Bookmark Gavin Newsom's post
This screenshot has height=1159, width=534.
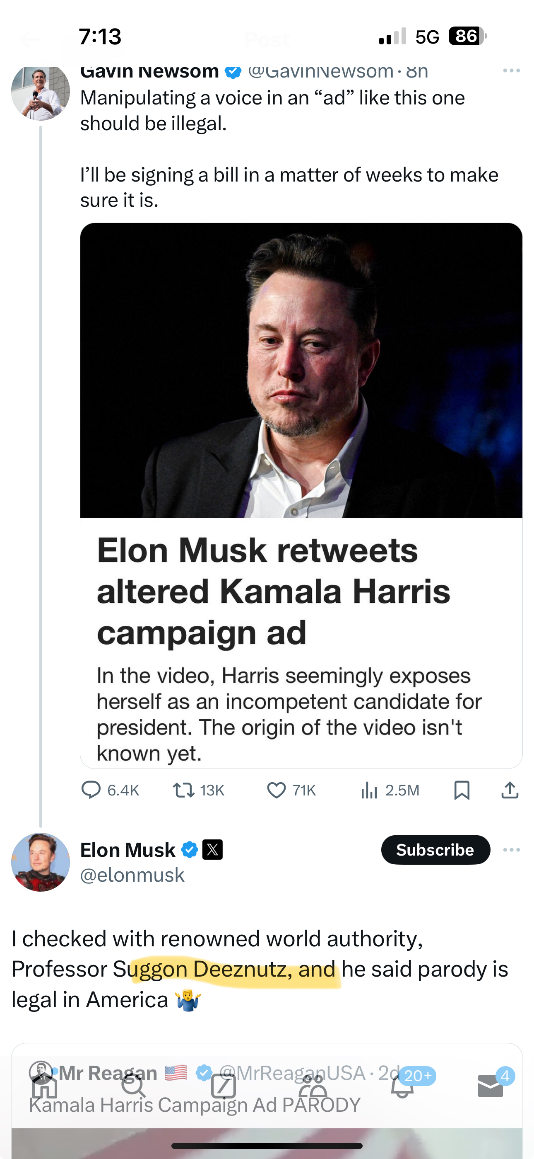pyautogui.click(x=462, y=790)
